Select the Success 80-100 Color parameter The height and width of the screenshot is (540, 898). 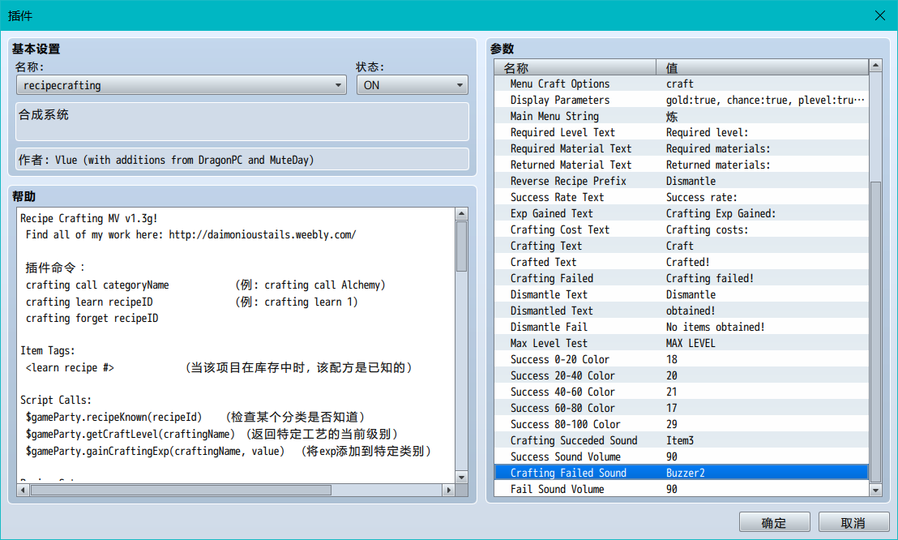pyautogui.click(x=682, y=424)
